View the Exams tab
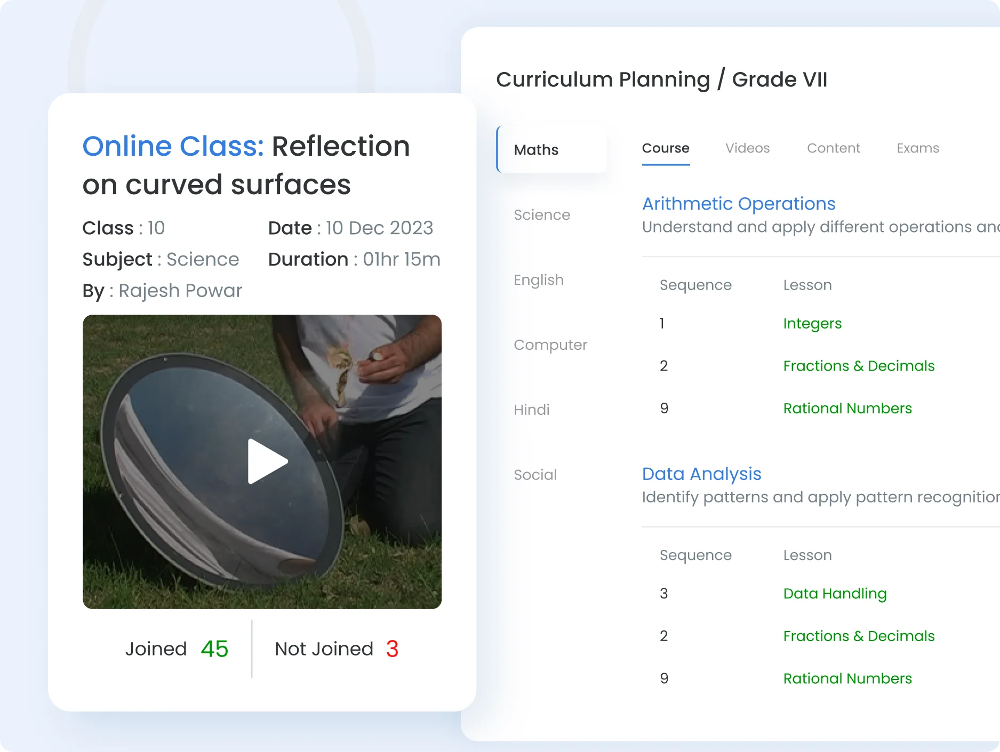Image resolution: width=1000 pixels, height=752 pixels. [917, 148]
